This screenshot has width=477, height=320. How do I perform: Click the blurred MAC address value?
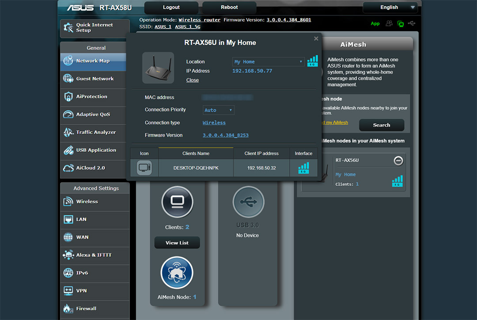pos(227,97)
